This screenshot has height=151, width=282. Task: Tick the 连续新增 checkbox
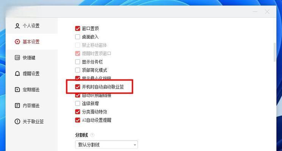pyautogui.click(x=78, y=103)
